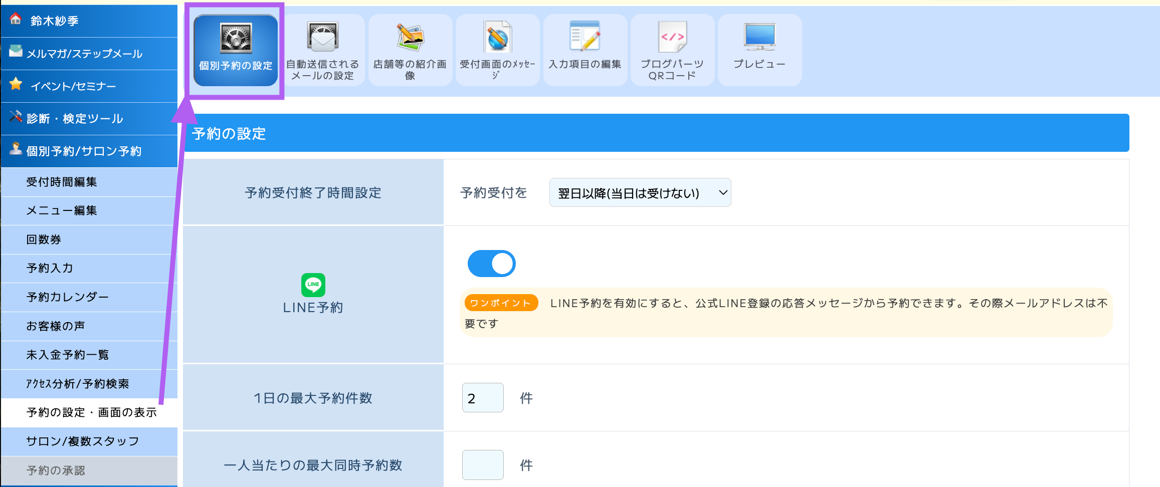Screen dimensions: 1160x487
Task: Expand 診断・検定ツール sidebar section
Action: click(x=75, y=119)
